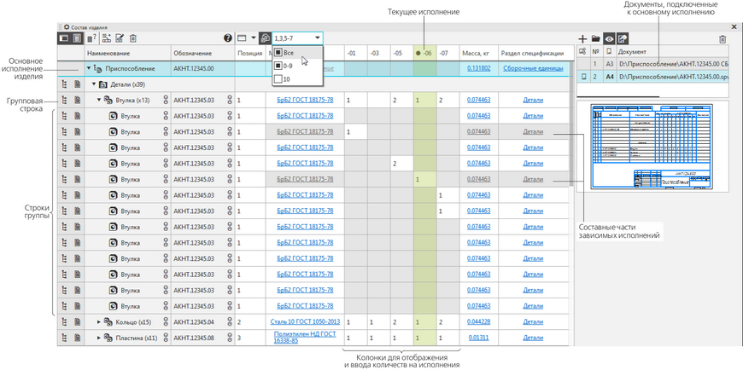This screenshot has height=370, width=743.
Task: Click the help question mark icon
Action: tap(228, 38)
